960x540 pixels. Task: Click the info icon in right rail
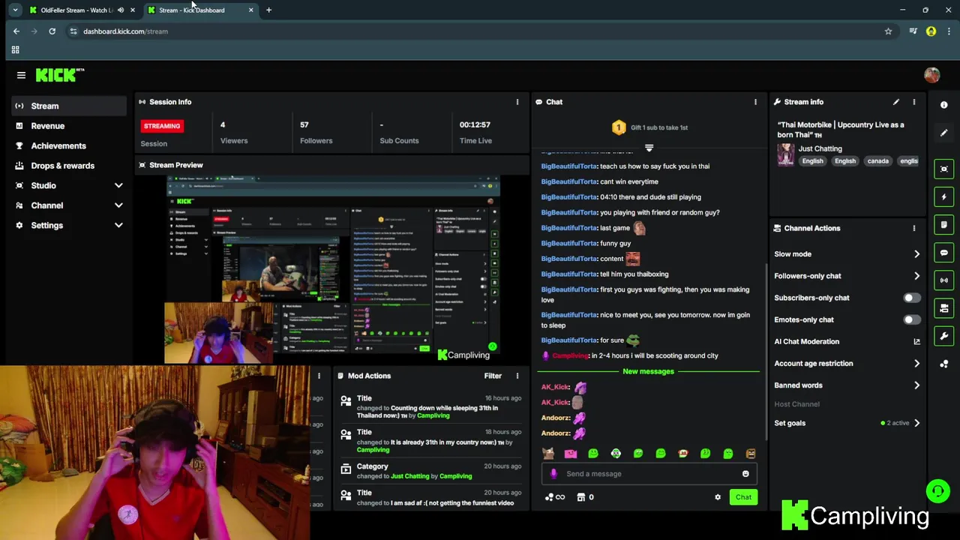point(944,105)
